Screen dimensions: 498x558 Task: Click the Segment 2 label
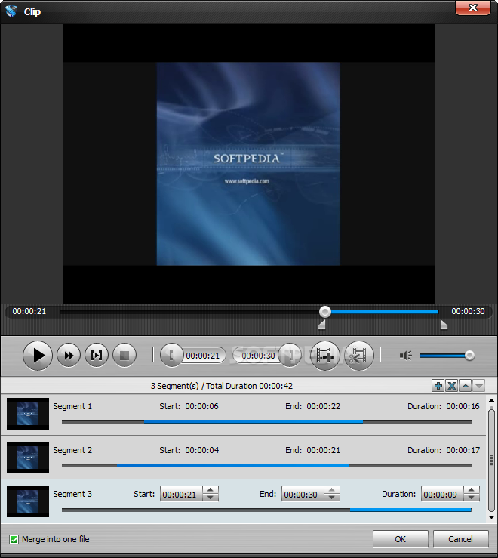72,450
